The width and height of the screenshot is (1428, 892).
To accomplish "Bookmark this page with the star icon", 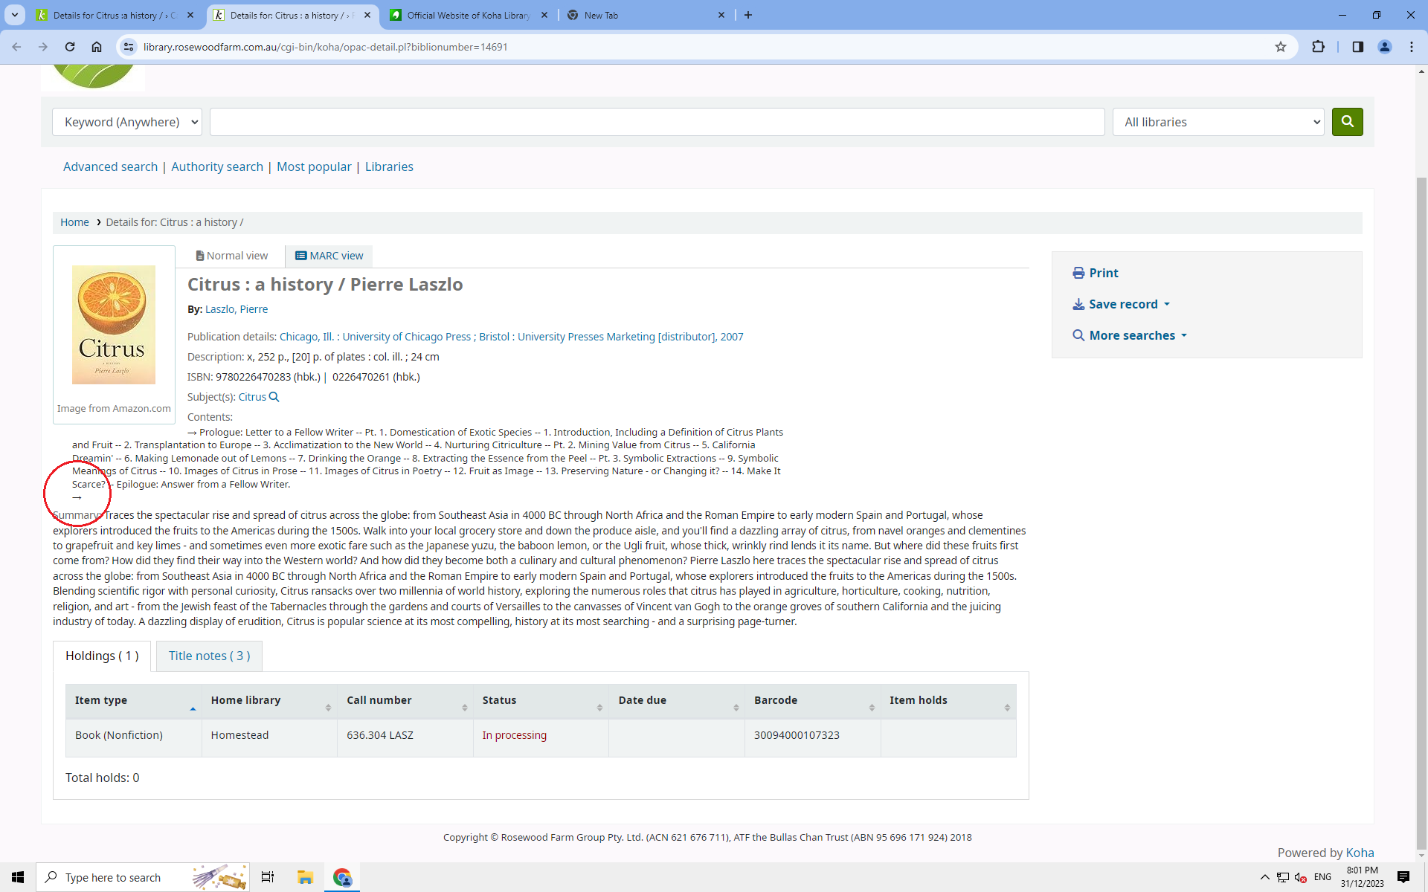I will pos(1280,47).
